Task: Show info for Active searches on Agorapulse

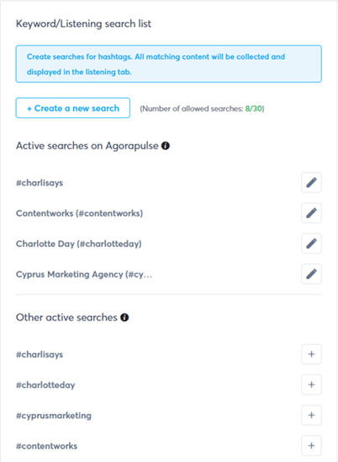Action: point(166,146)
